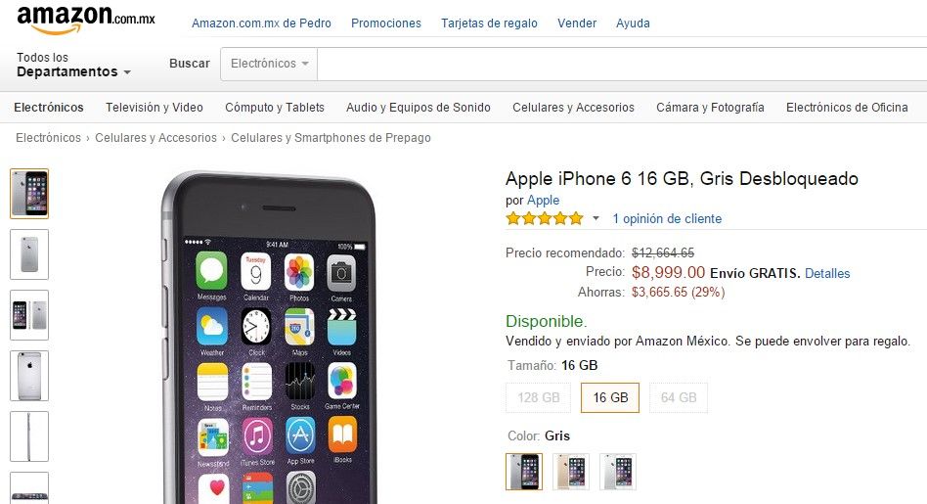This screenshot has width=927, height=504.
Task: Click the Detalles shipping link
Action: 827,273
